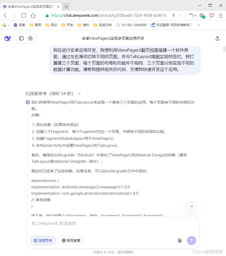Show more bookmarks with the double chevron
This screenshot has height=256, width=226.
click(199, 25)
